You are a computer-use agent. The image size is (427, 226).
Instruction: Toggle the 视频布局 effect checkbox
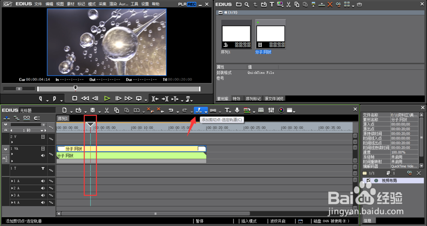click(369, 180)
